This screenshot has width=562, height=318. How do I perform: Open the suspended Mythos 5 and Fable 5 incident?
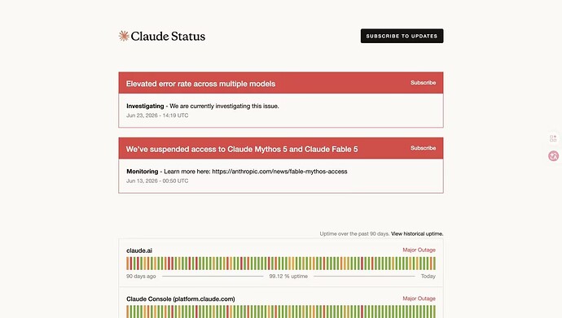coord(242,149)
